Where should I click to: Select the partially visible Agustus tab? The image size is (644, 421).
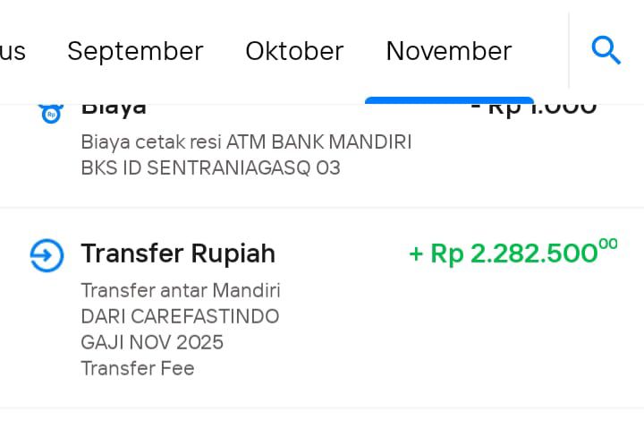[12, 51]
